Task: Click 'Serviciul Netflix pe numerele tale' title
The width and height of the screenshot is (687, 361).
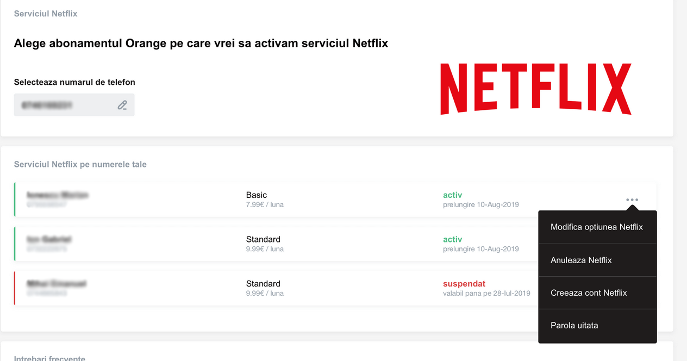Action: tap(80, 164)
